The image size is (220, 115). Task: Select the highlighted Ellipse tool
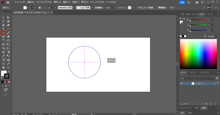(3, 33)
